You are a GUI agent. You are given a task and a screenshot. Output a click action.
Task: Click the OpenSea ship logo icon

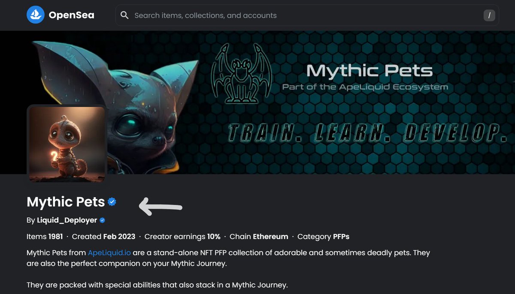(36, 15)
